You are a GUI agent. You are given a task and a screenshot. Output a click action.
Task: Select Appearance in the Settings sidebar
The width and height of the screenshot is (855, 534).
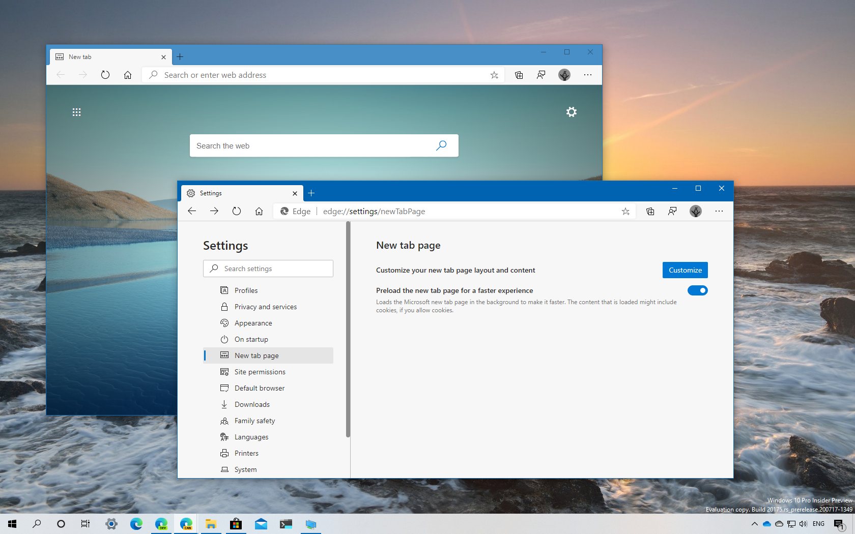click(253, 323)
